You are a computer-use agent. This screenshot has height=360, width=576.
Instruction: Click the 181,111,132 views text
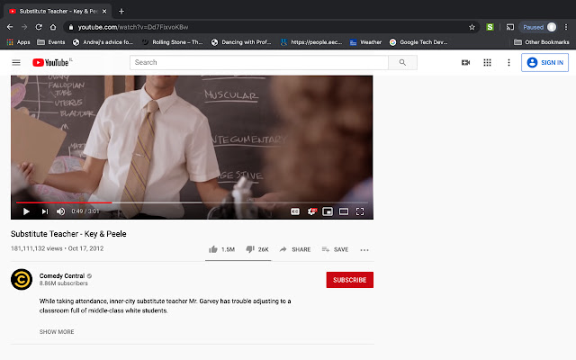click(x=36, y=248)
